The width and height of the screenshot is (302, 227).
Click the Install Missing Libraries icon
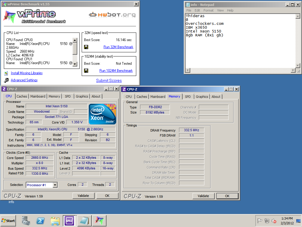tap(6, 73)
